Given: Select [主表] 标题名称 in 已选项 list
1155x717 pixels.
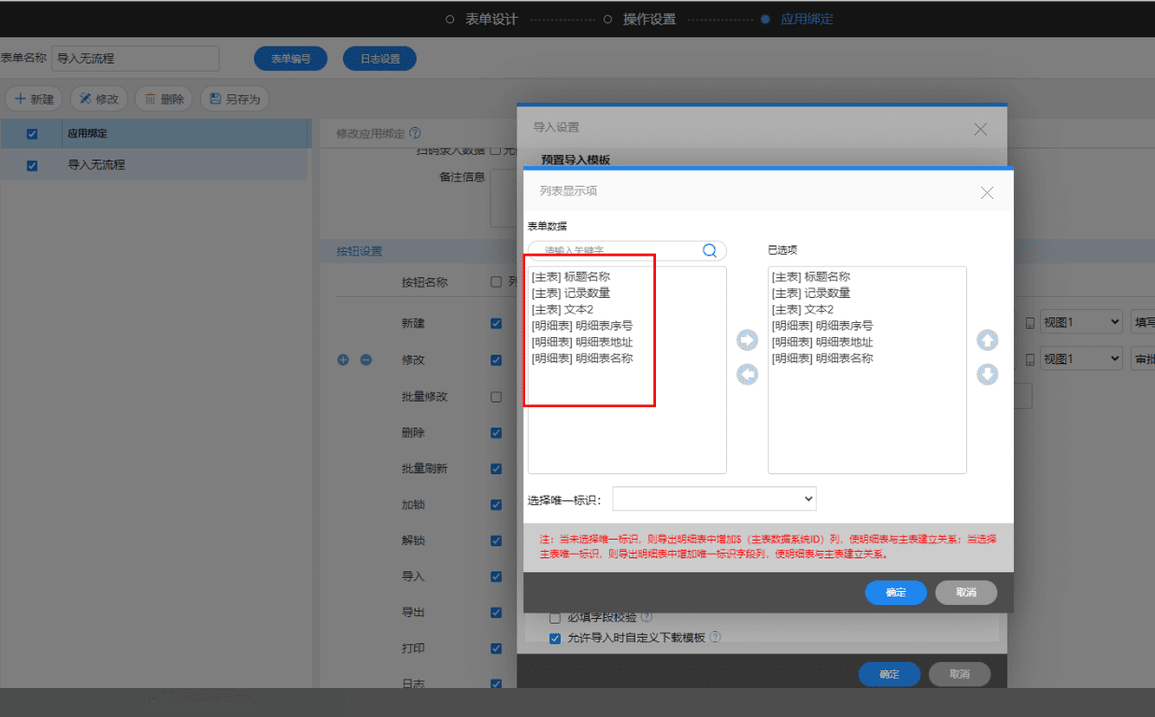Looking at the screenshot, I should (811, 277).
